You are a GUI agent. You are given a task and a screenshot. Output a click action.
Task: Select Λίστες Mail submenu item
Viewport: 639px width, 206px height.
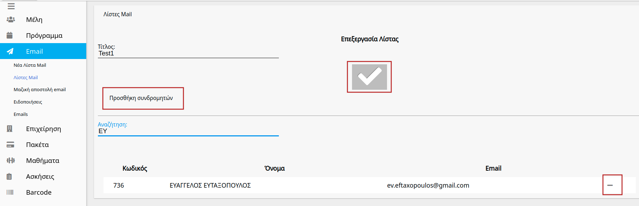pos(25,77)
